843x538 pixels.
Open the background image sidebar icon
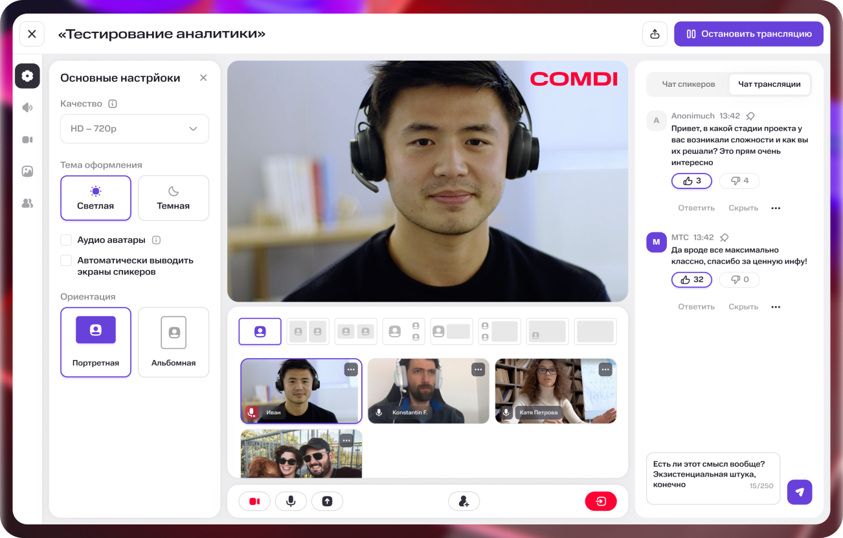[x=27, y=171]
